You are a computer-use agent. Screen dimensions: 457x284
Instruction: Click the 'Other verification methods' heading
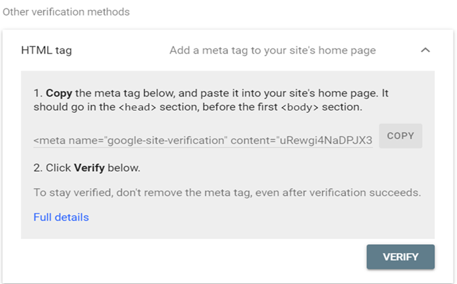tap(65, 12)
